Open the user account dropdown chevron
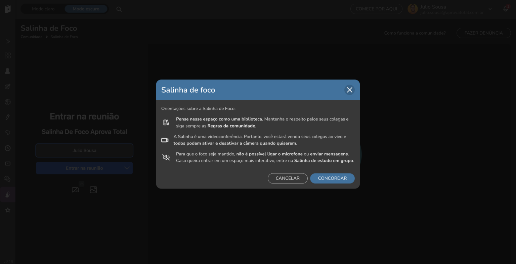The image size is (516, 264). [x=490, y=9]
